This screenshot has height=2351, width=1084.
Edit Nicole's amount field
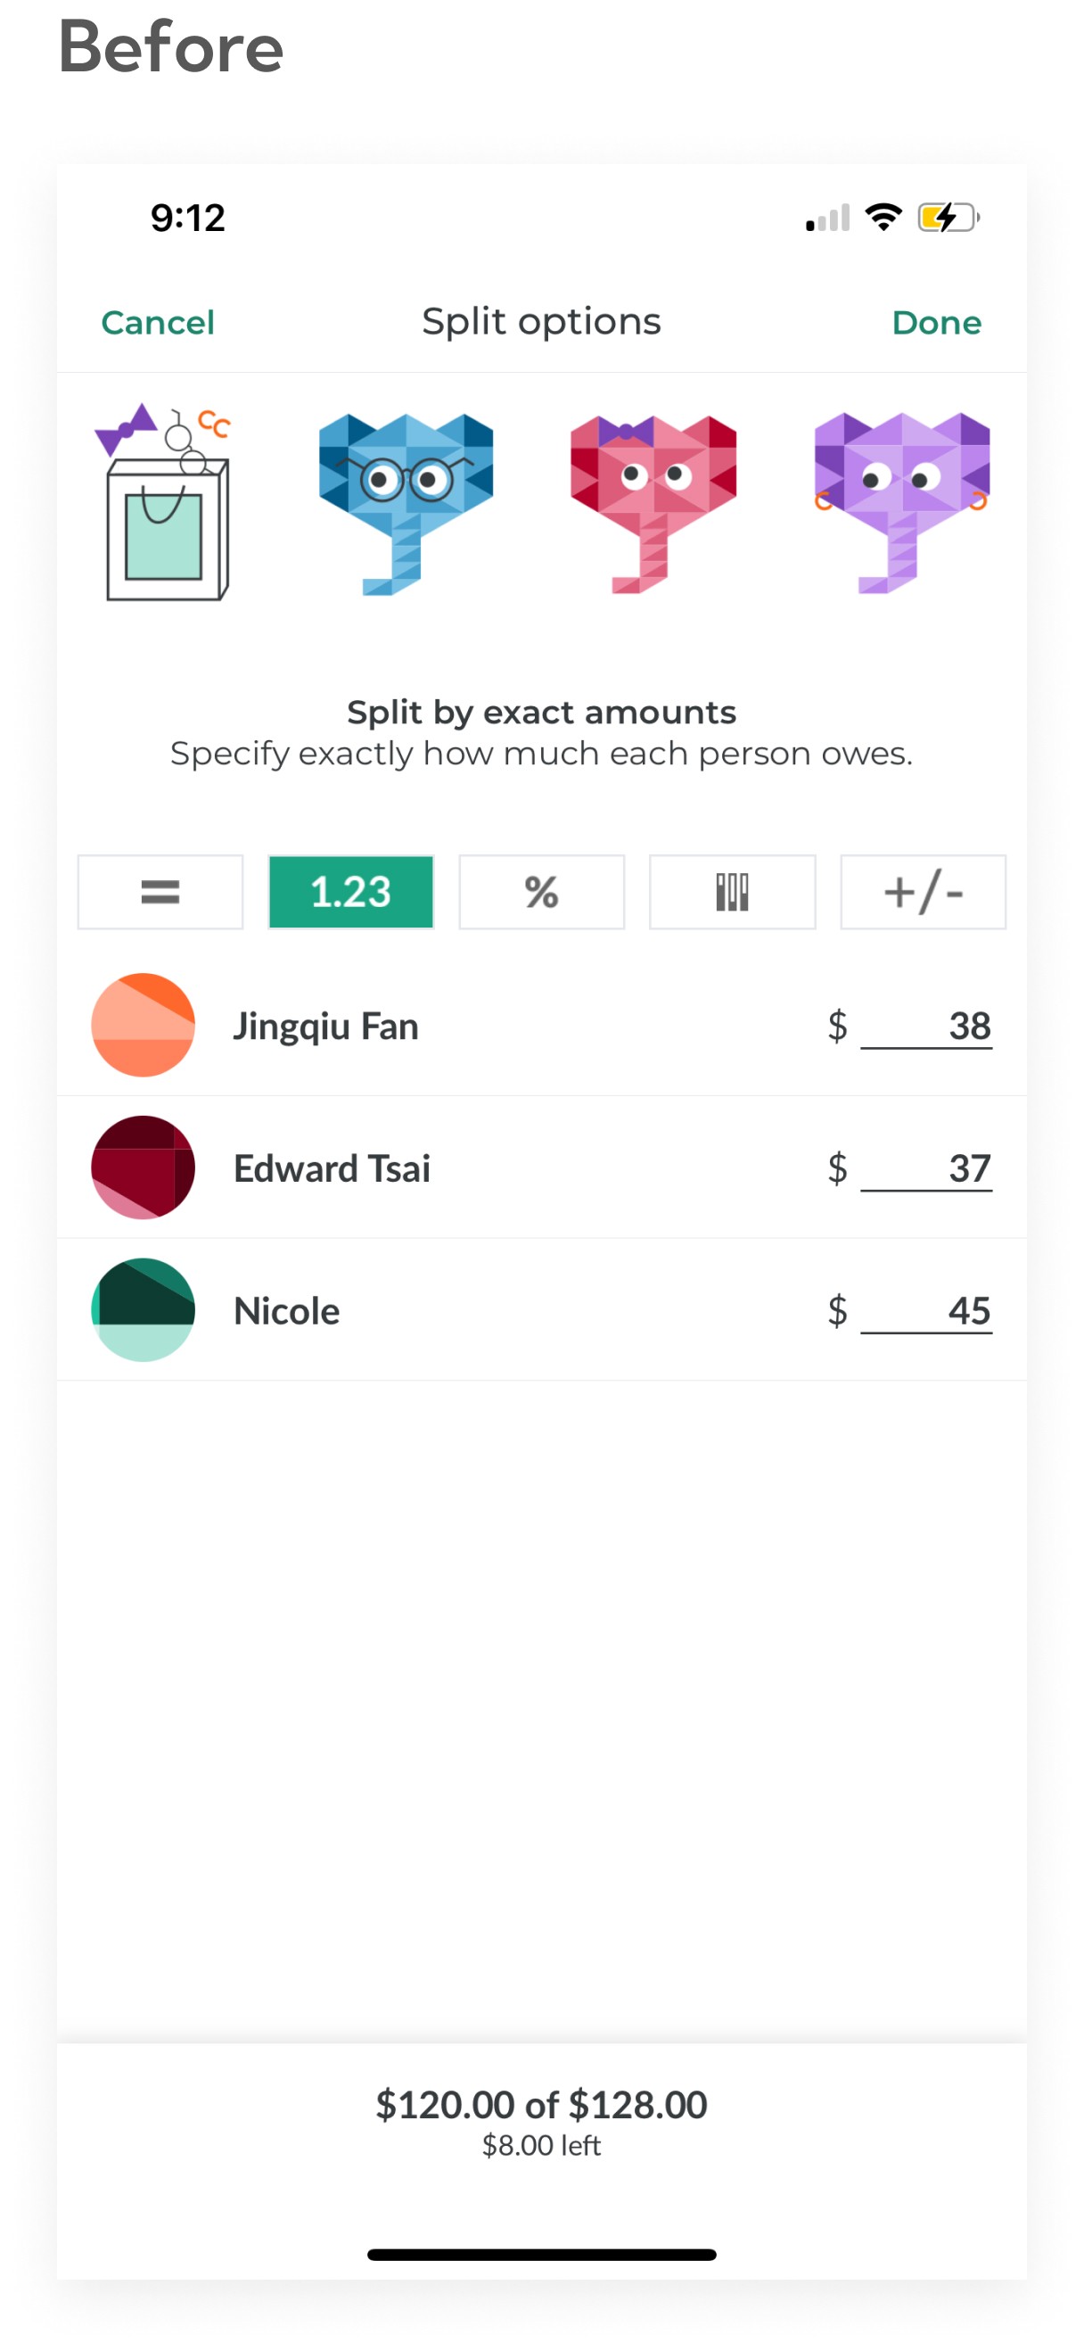point(926,1311)
